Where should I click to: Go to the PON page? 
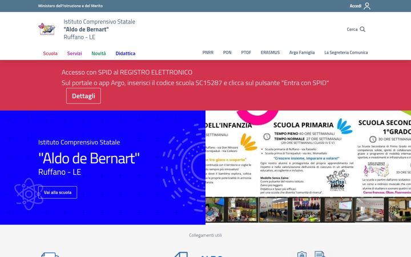(227, 53)
